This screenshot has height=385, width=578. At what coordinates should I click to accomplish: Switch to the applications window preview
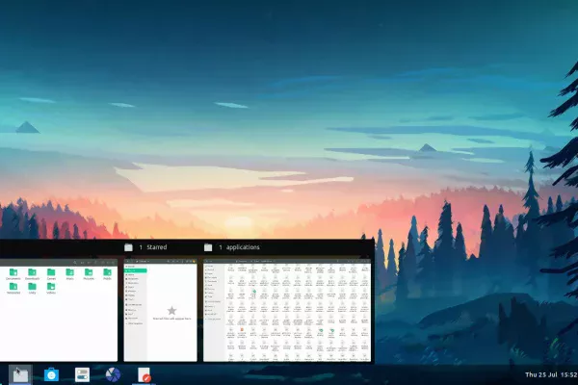287,310
